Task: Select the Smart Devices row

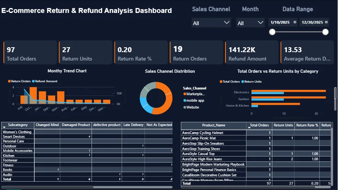Action: click(x=87, y=137)
